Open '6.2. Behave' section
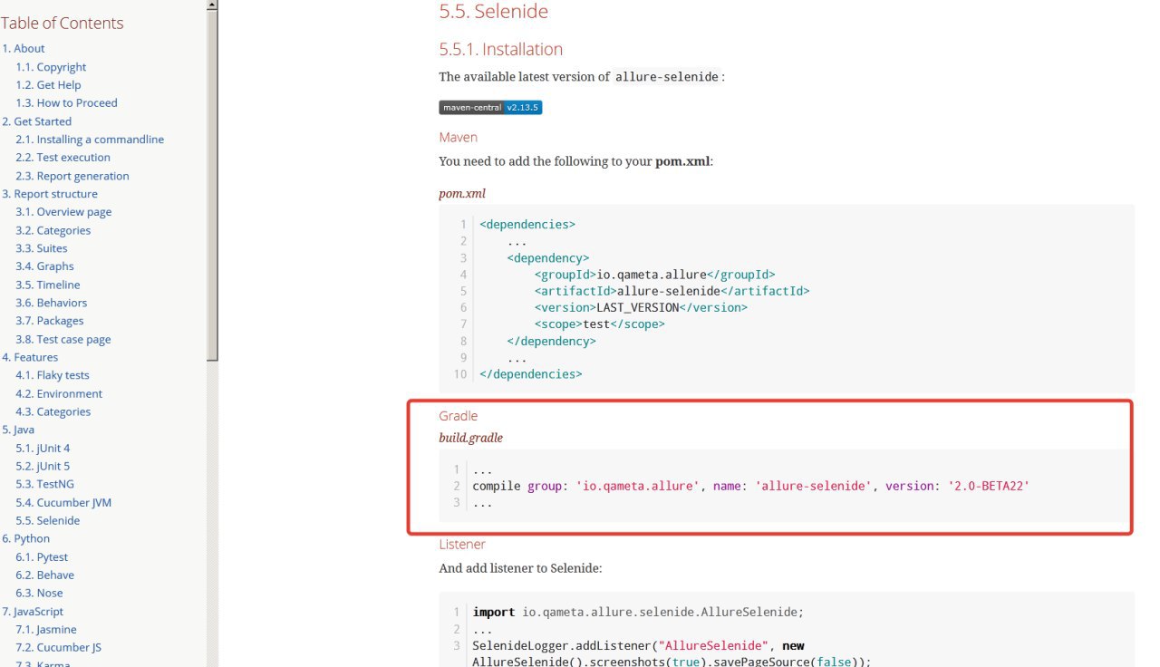The height and width of the screenshot is (667, 1160). click(x=44, y=575)
